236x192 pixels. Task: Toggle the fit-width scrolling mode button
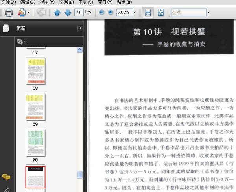[x=148, y=13]
